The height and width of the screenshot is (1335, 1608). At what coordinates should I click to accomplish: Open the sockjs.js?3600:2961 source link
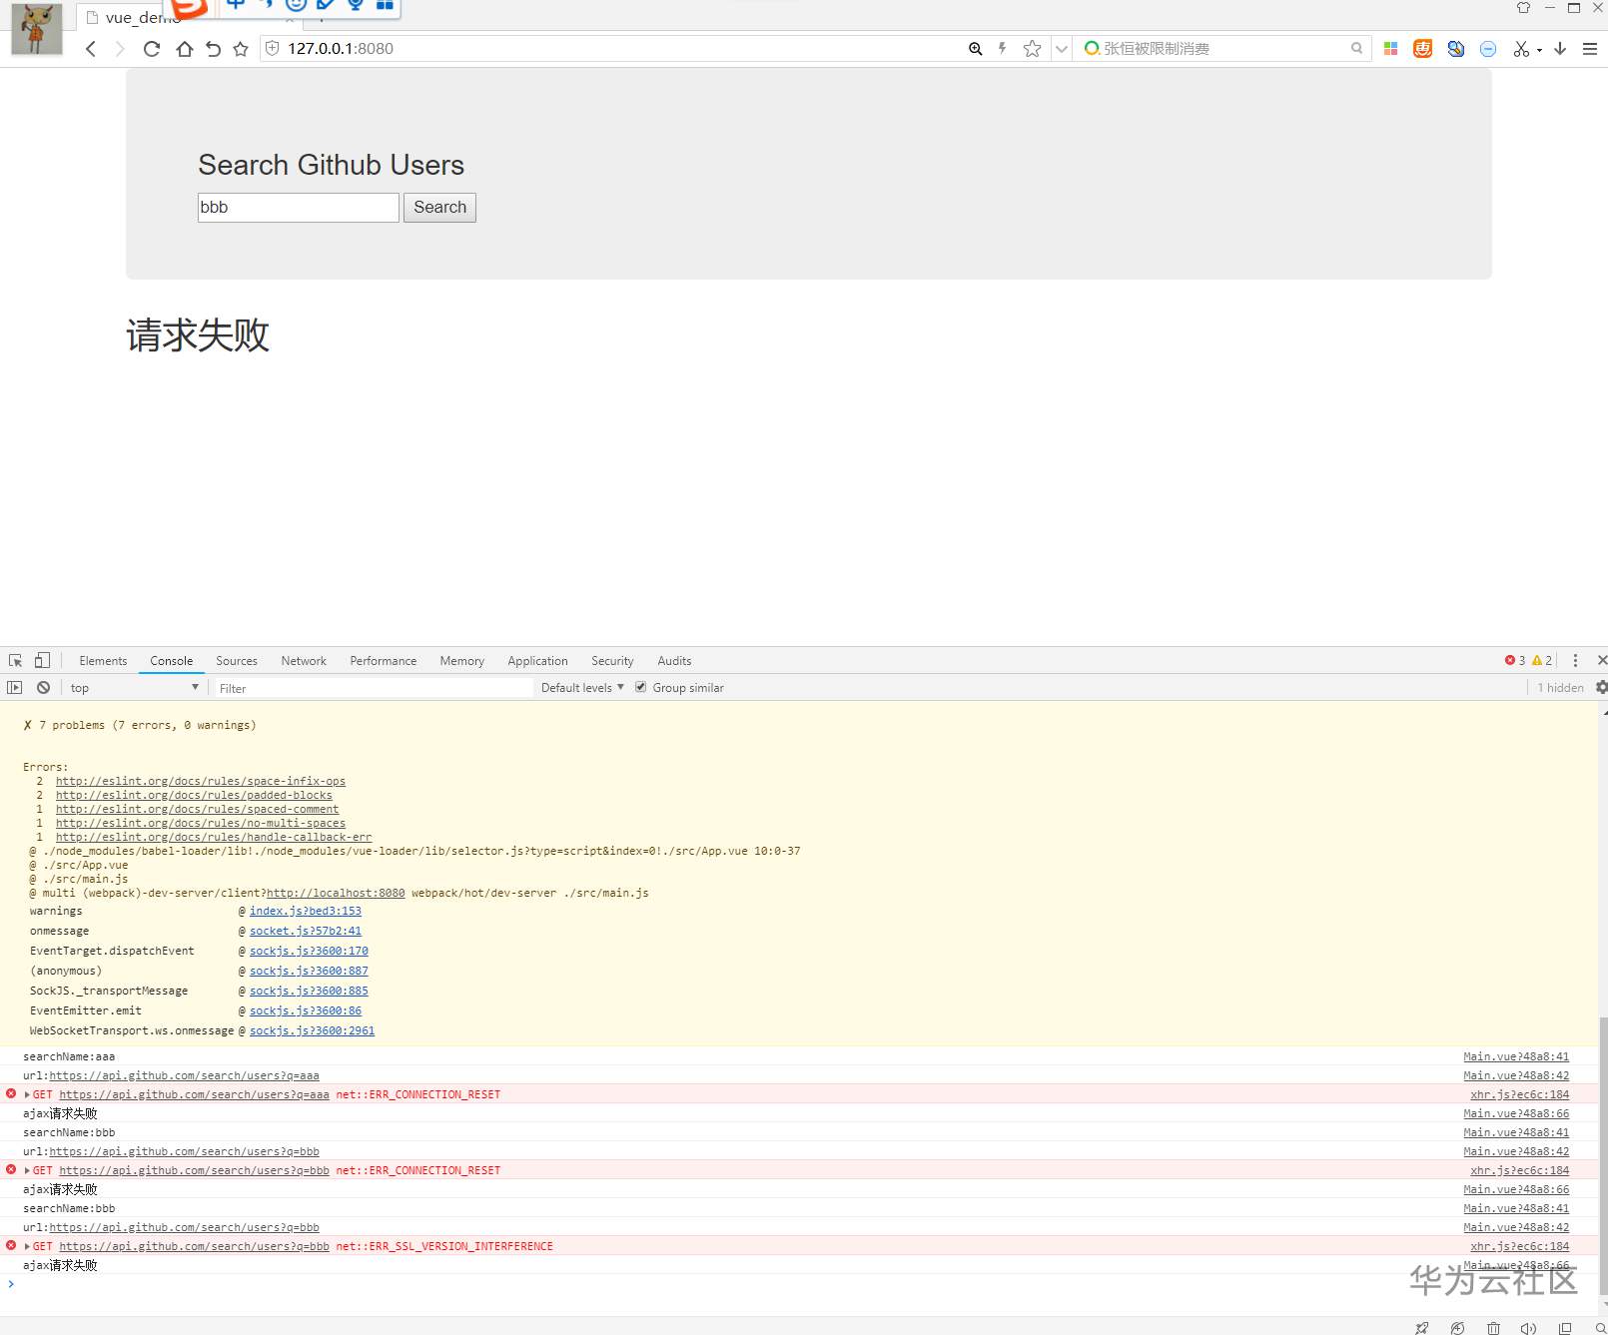pos(312,1031)
